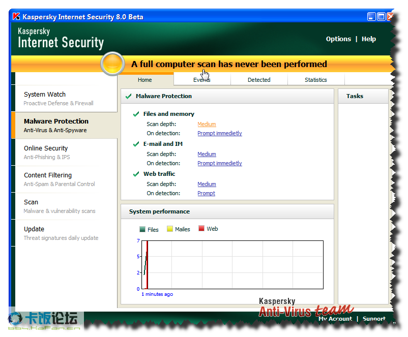
Task: Click the Web traffic Prompt link
Action: 207,193
